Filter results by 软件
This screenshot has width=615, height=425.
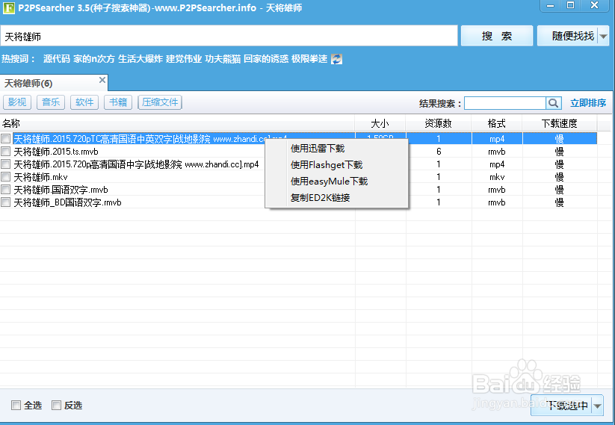coord(84,102)
